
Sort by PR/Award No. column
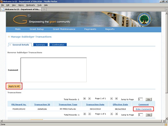[x=19, y=104]
